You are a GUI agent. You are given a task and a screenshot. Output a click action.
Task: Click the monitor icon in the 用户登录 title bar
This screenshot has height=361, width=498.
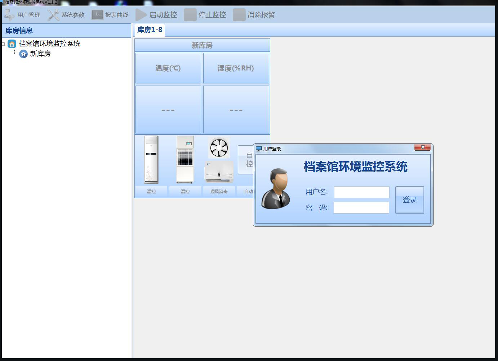coord(258,148)
